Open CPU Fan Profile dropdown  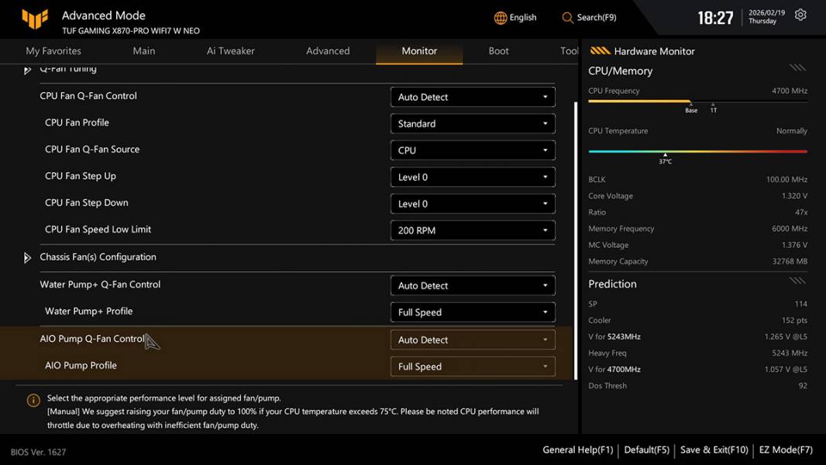[x=473, y=124]
